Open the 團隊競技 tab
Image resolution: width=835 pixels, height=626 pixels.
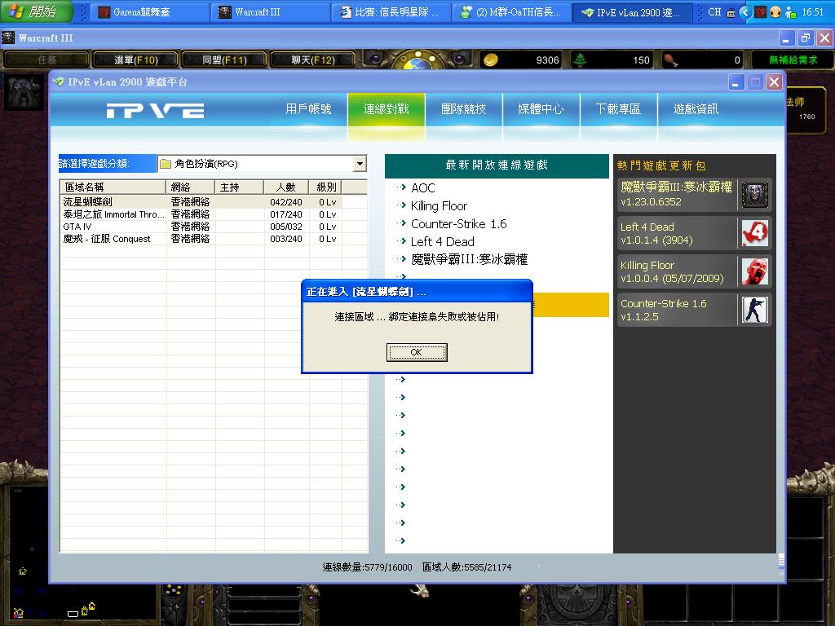coord(463,109)
